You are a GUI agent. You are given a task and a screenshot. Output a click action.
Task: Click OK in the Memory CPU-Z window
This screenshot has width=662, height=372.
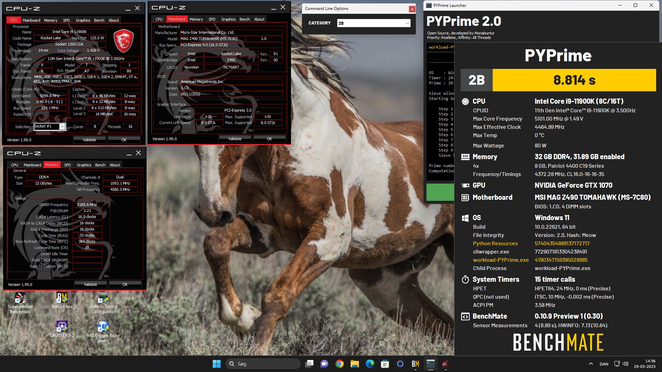point(125,285)
